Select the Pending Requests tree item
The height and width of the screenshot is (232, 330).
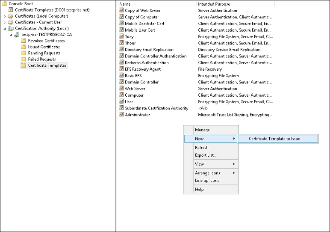[x=44, y=53]
